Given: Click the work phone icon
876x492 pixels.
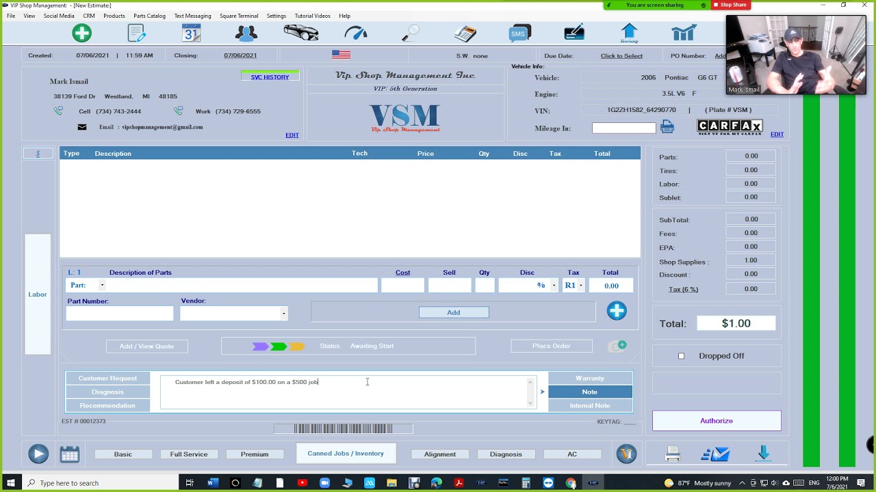Looking at the screenshot, I should click(179, 111).
